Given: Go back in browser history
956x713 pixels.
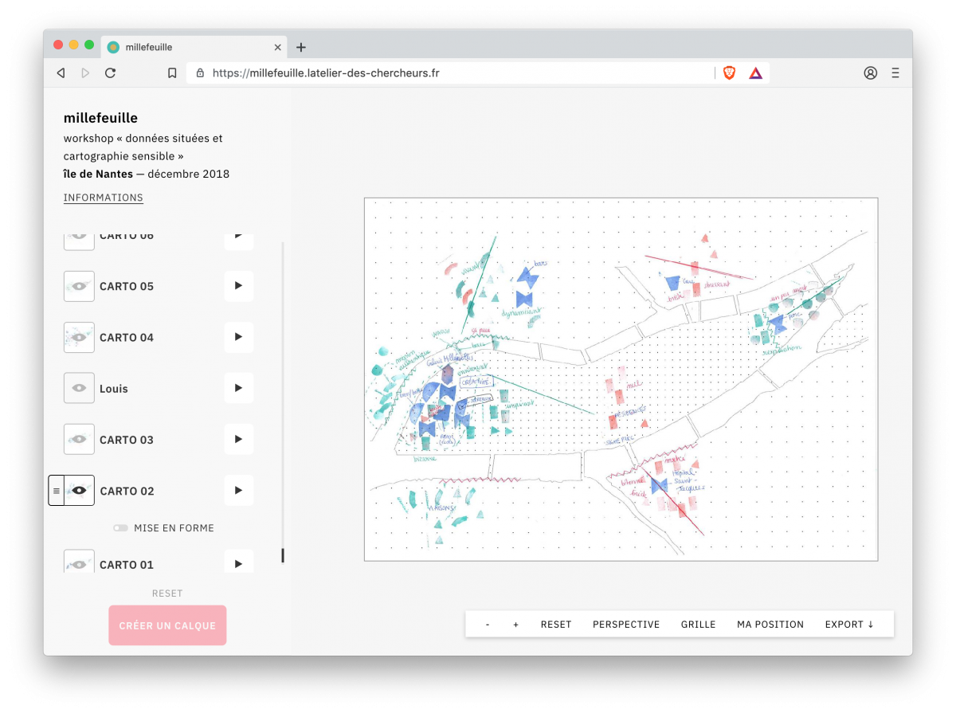Looking at the screenshot, I should [61, 73].
